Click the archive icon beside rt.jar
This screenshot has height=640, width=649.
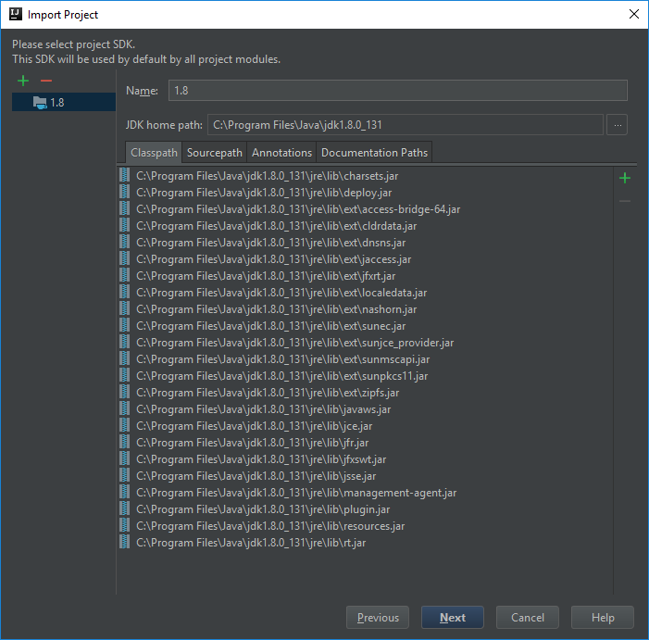(124, 542)
